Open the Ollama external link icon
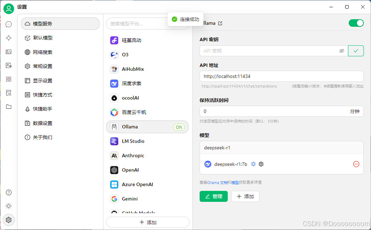This screenshot has width=371, height=230. click(220, 23)
